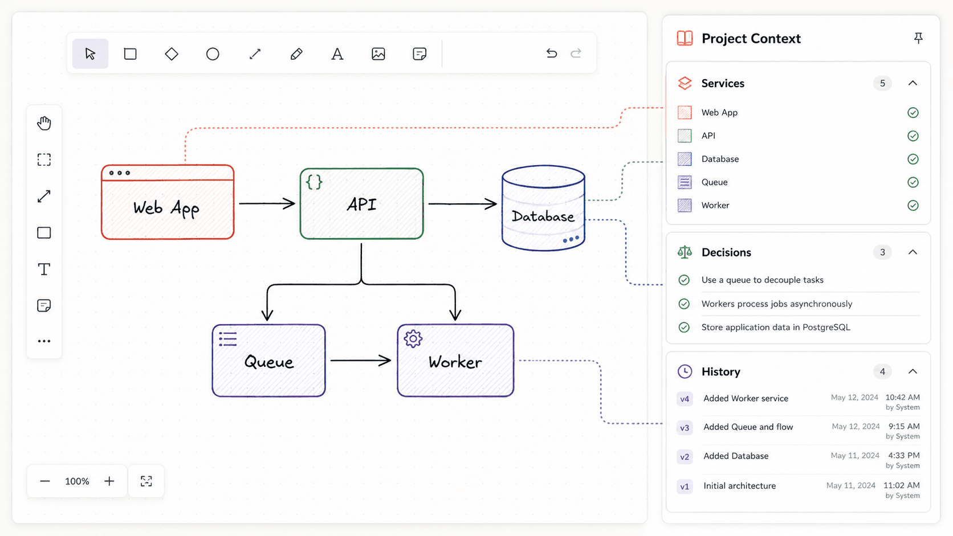Toggle check for 'Use a queue to decouple tasks'
Image resolution: width=953 pixels, height=536 pixels.
pos(684,280)
